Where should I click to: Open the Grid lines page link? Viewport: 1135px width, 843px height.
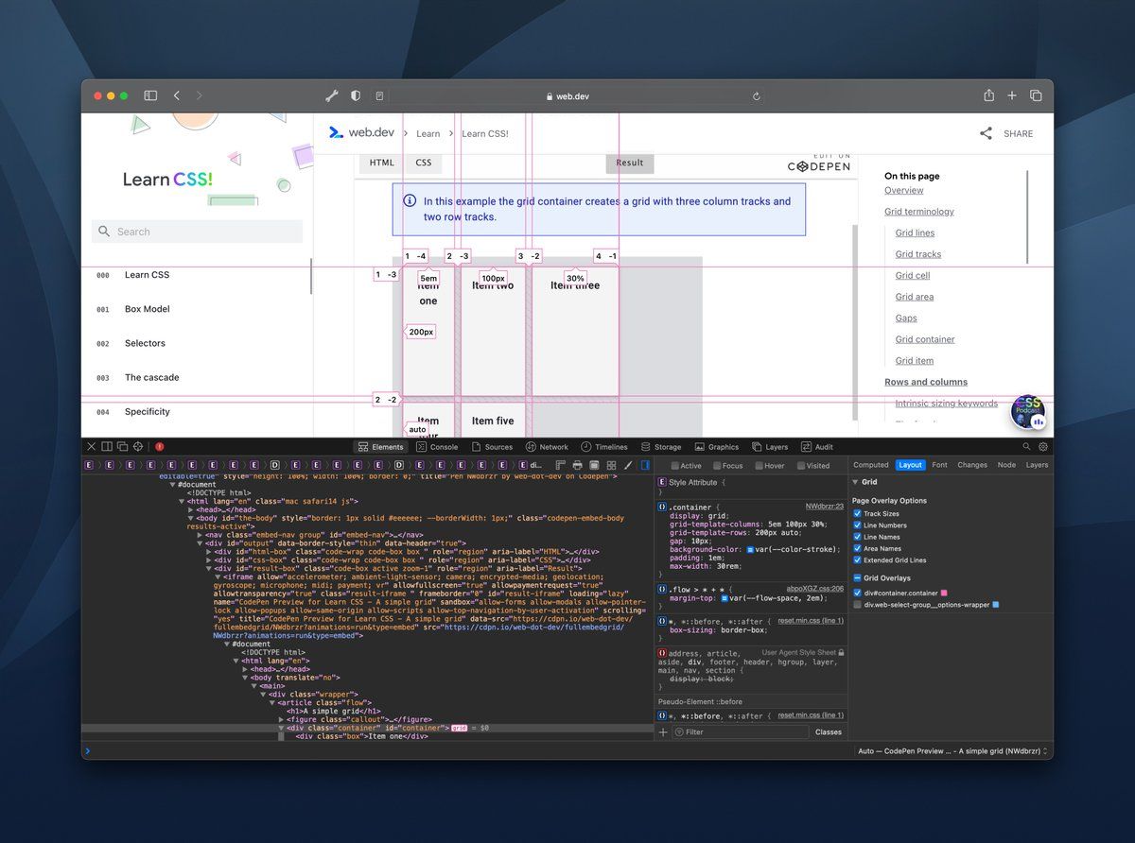915,232
